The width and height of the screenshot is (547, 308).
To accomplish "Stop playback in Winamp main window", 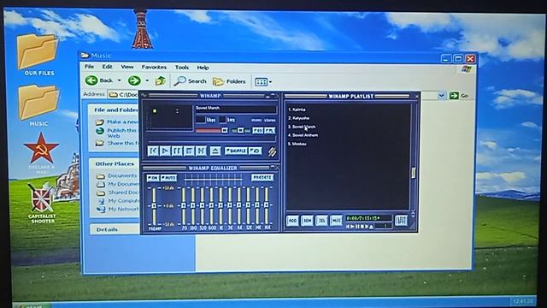I will [189, 151].
